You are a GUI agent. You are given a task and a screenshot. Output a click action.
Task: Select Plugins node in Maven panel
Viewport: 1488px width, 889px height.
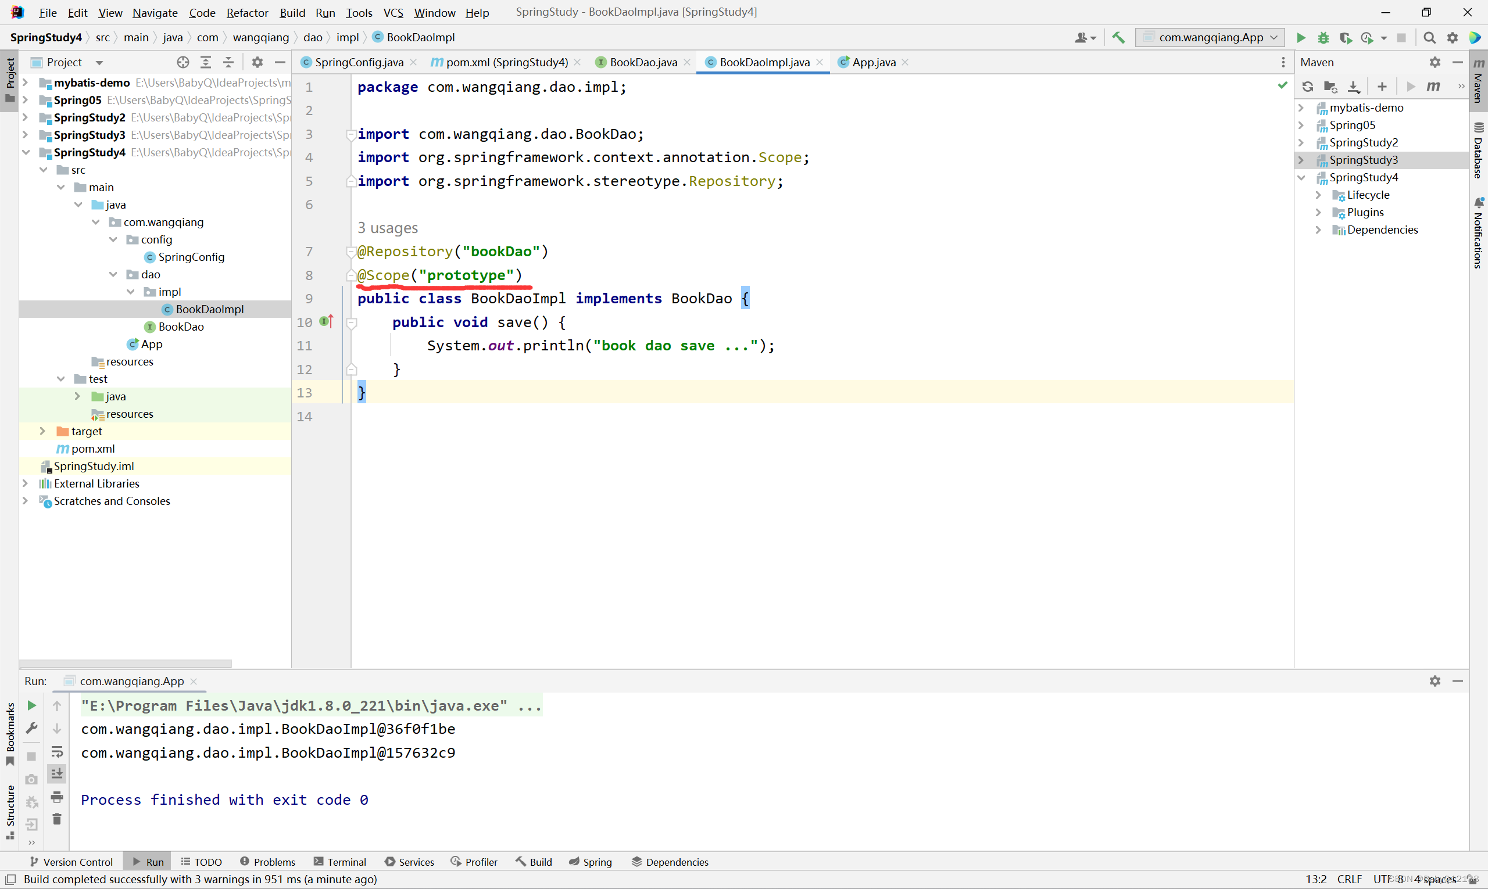coord(1365,213)
